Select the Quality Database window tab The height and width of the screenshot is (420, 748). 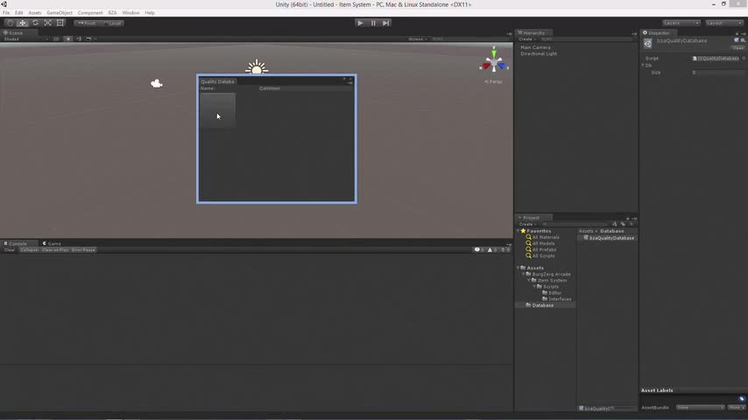pyautogui.click(x=217, y=81)
